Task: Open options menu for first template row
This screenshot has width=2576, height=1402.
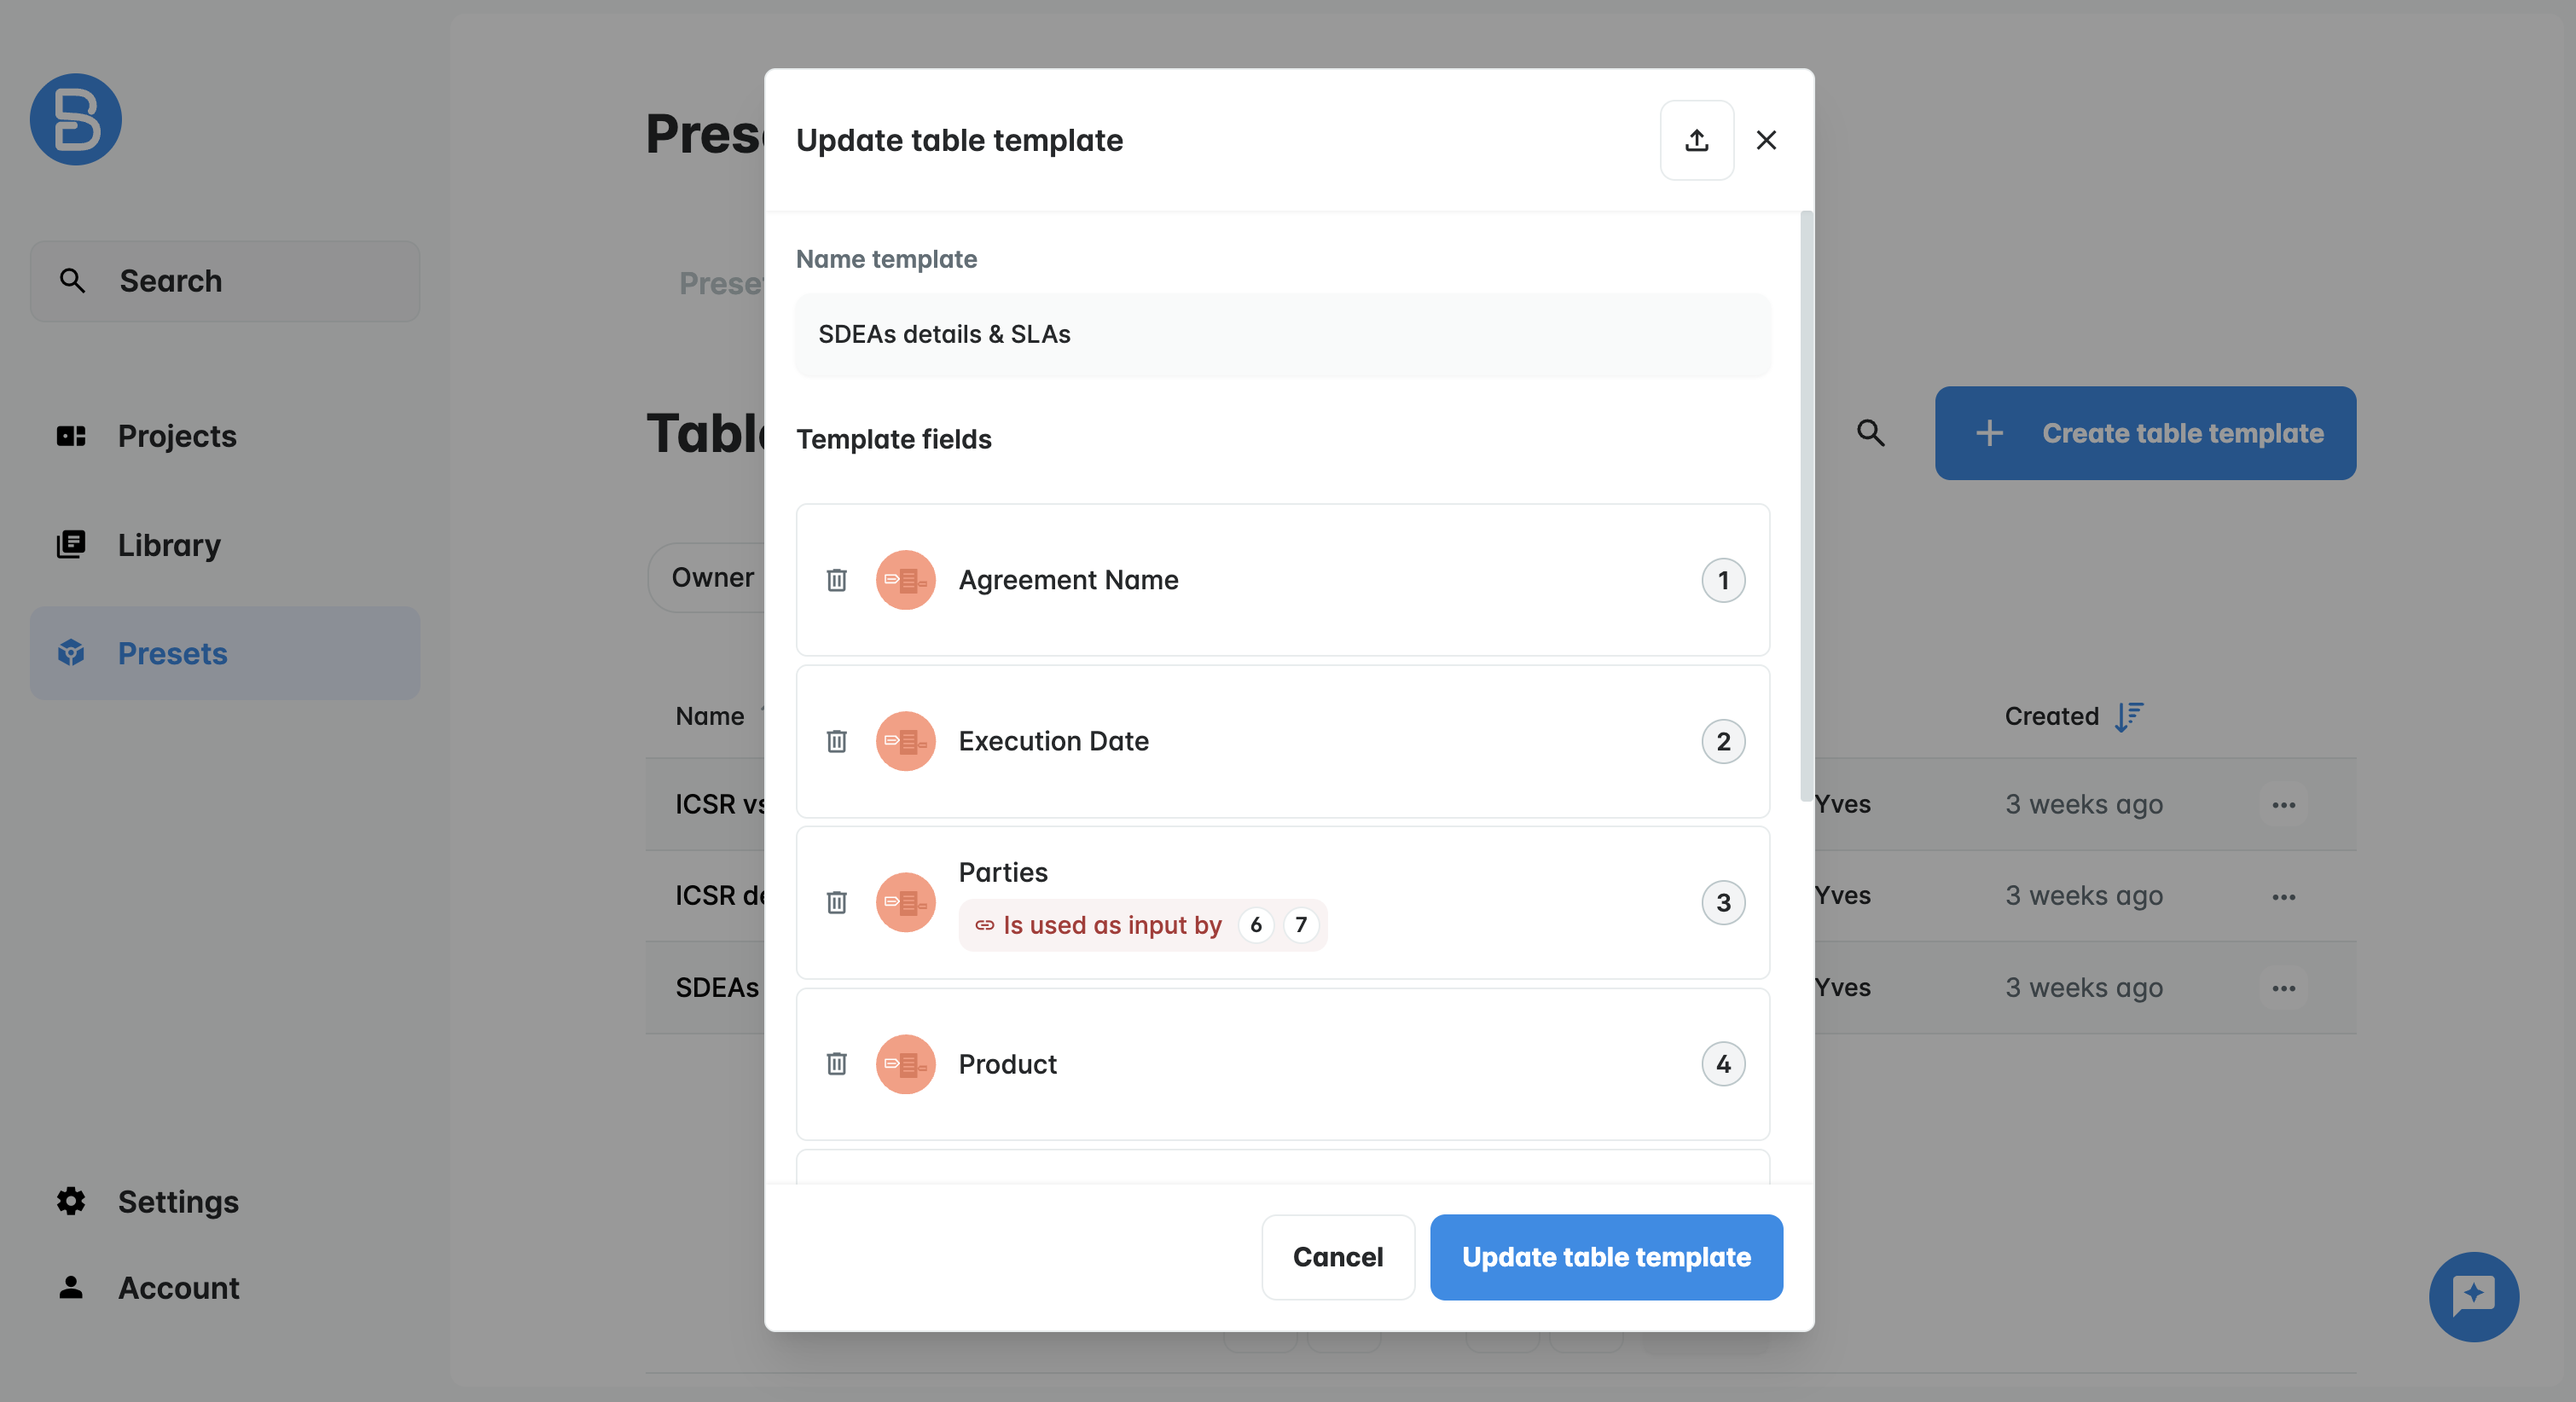Action: tap(2283, 805)
